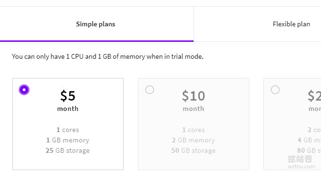Select the $5 plan radio button

coord(24,90)
